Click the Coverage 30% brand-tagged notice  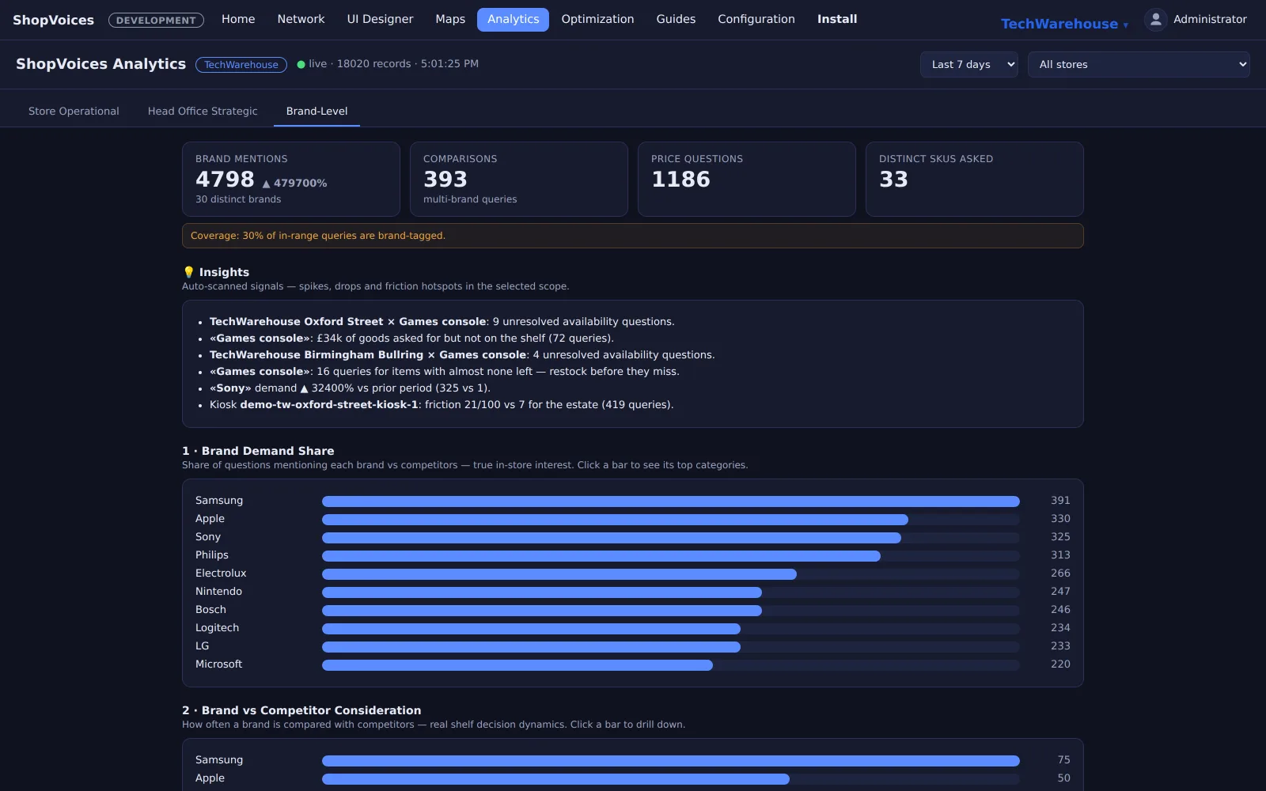point(633,236)
